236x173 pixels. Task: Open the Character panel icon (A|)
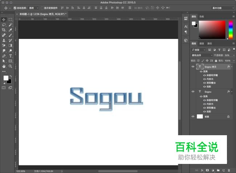coord(186,27)
